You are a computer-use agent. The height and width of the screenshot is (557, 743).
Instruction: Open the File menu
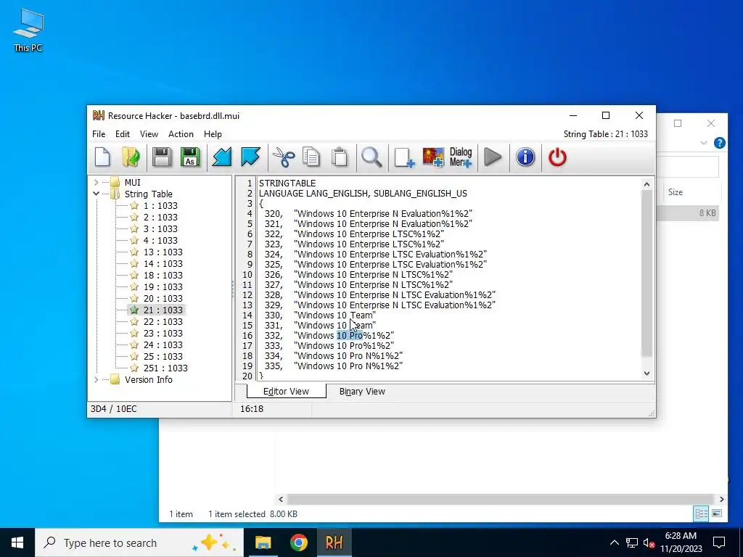pyautogui.click(x=99, y=134)
